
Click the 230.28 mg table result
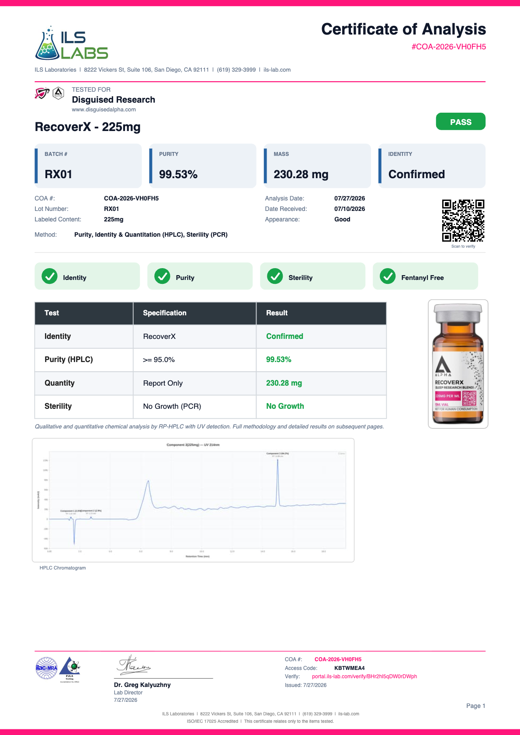[284, 383]
